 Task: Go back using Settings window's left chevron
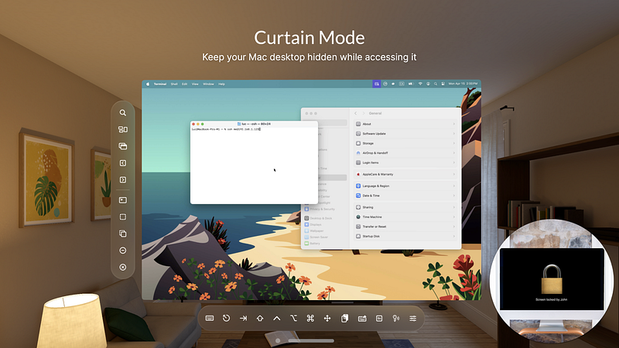click(x=355, y=113)
